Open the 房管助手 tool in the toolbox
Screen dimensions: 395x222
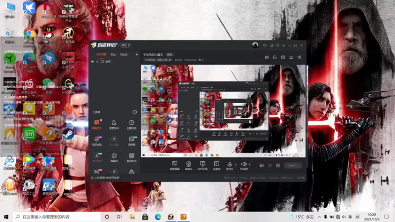pos(114,125)
